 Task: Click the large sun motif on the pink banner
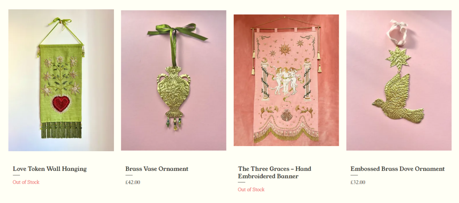284,49
